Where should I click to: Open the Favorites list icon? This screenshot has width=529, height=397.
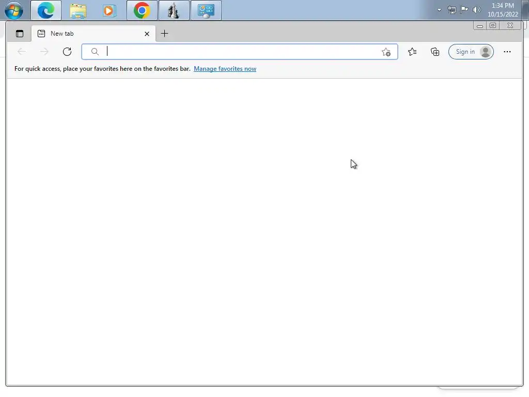coord(412,52)
